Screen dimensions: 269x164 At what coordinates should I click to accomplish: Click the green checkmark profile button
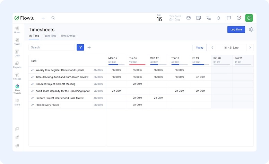coord(249,18)
